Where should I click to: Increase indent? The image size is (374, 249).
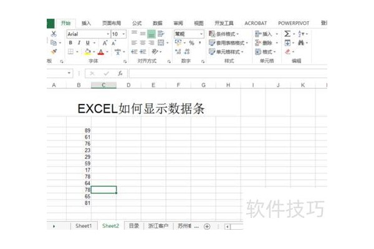click(x=143, y=52)
